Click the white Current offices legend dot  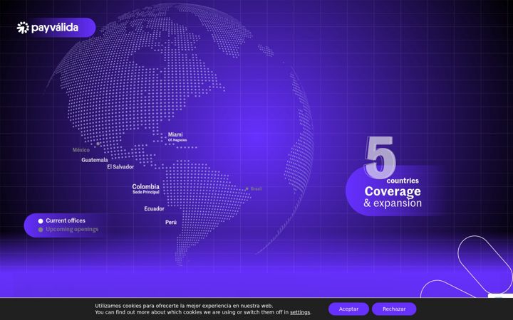(41, 221)
